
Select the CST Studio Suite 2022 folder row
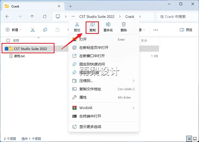point(81,49)
